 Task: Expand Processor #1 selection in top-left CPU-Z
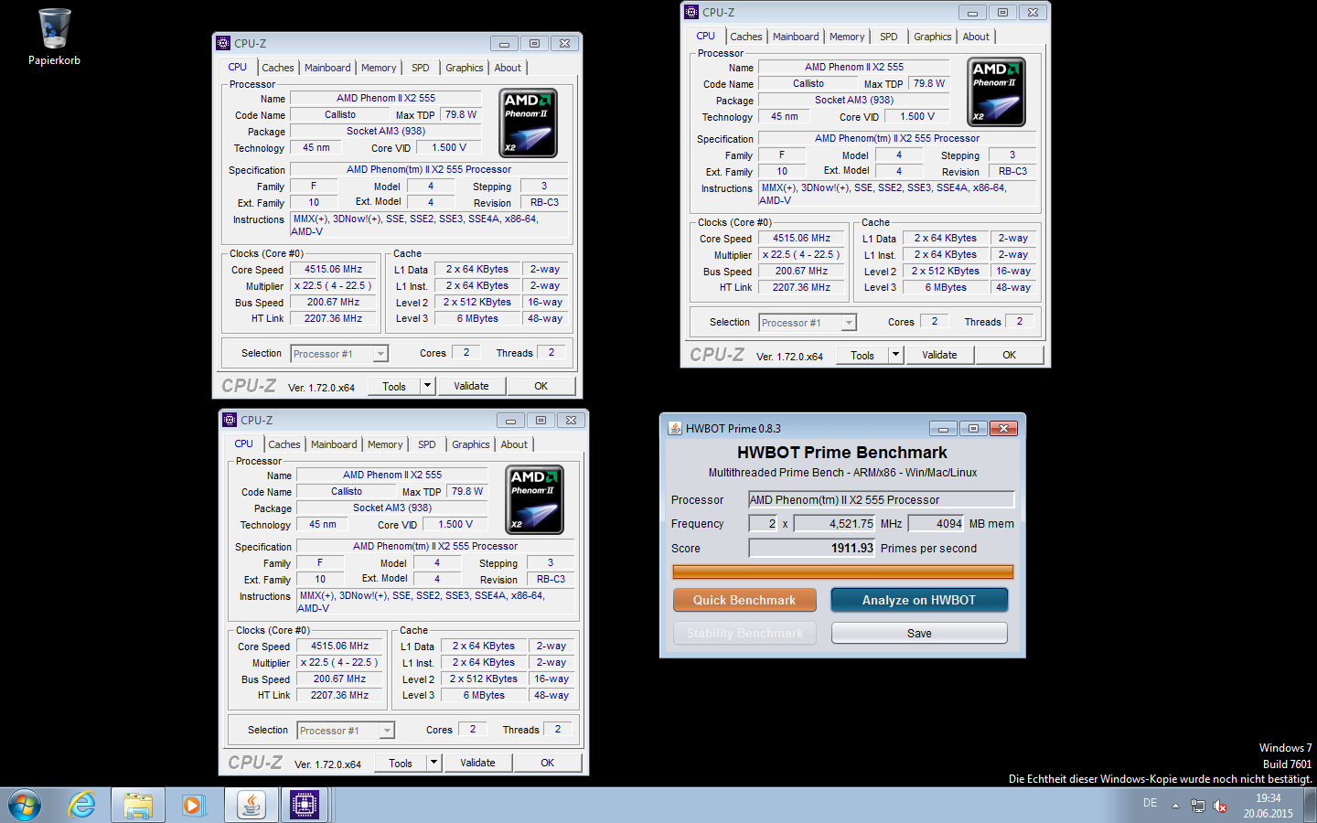coord(339,353)
